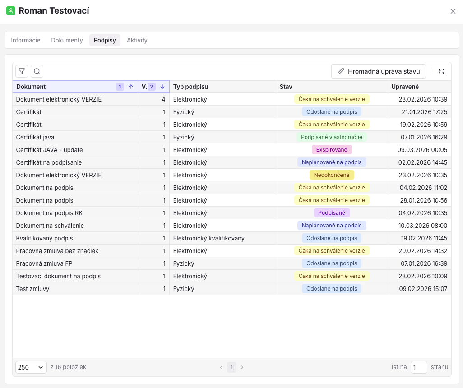Open the Aktivity tab

137,40
